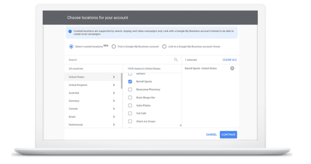
Task: Check the Cat Café checkbox
Action: (x=130, y=113)
